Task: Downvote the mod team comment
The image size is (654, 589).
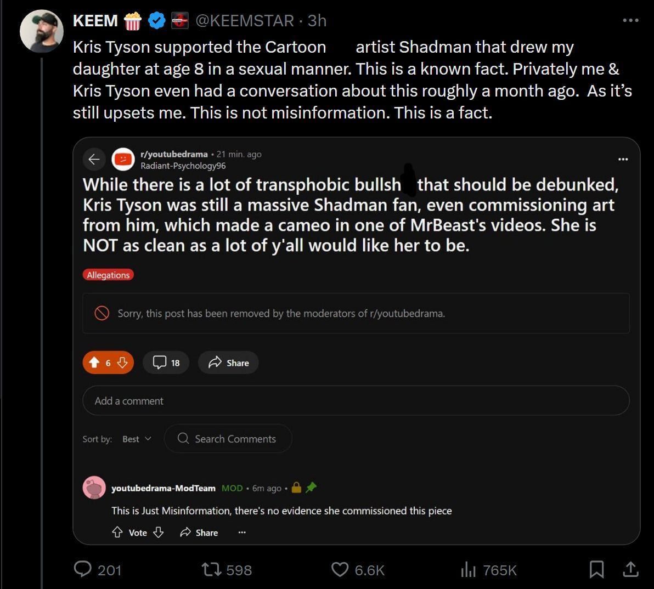Action: [159, 533]
